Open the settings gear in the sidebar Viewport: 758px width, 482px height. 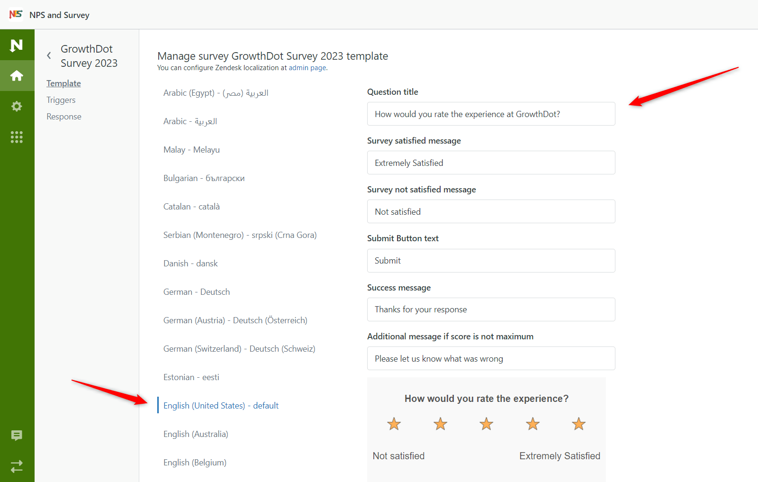click(17, 106)
